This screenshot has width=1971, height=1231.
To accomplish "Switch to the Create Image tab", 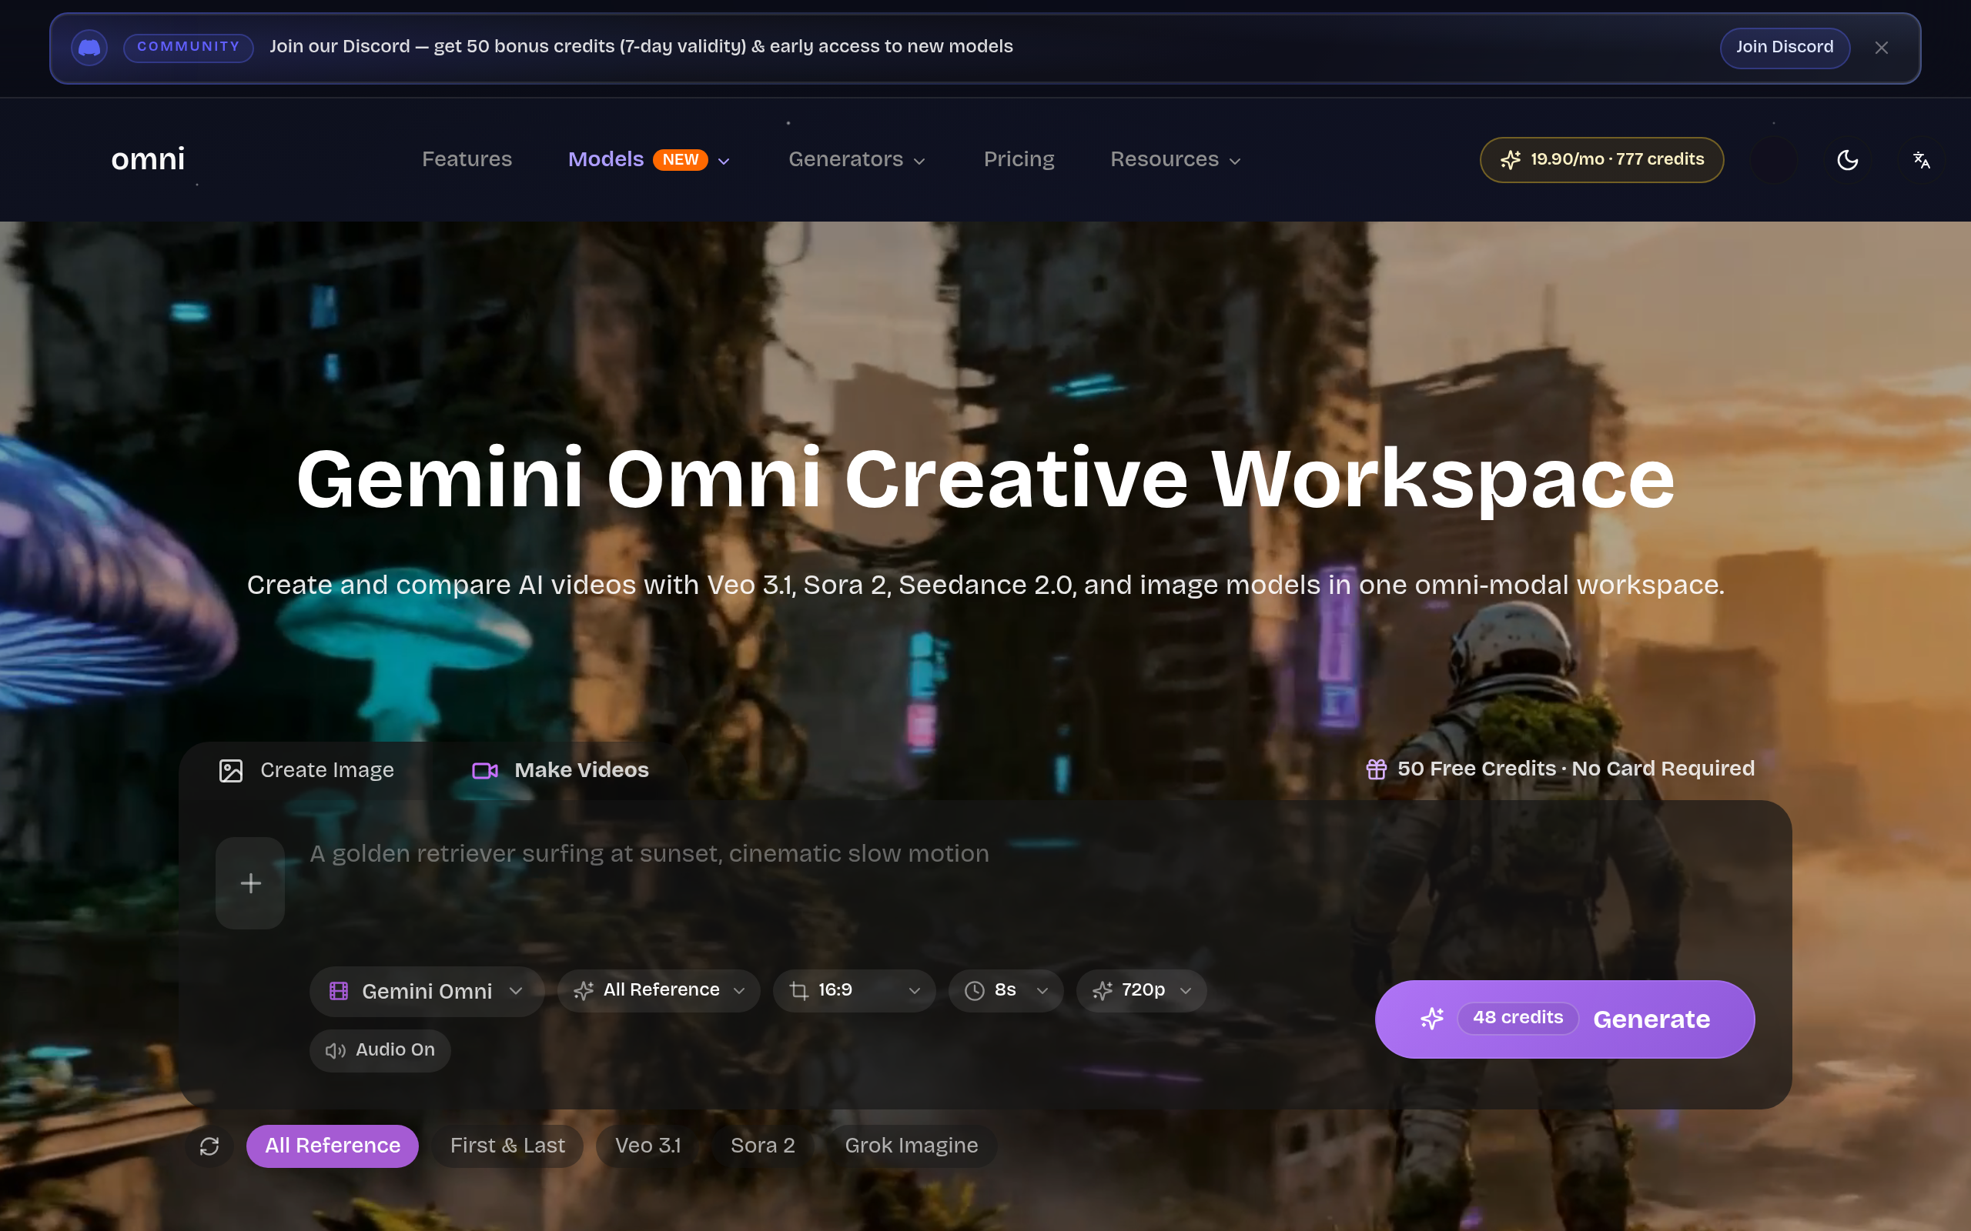I will (x=306, y=770).
